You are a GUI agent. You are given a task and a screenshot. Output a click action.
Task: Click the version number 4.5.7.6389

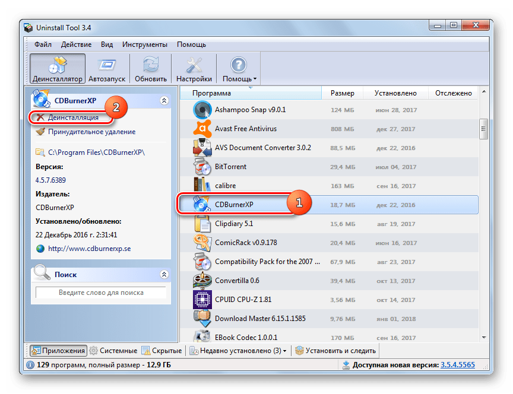click(x=50, y=180)
